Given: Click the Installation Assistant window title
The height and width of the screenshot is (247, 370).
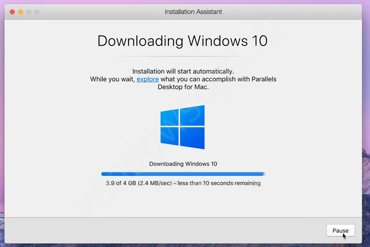Looking at the screenshot, I should coord(193,12).
